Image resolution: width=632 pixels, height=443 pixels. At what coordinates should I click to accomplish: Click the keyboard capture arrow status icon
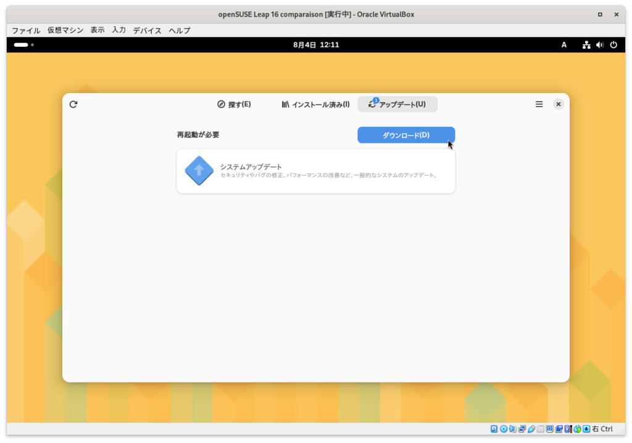pyautogui.click(x=586, y=429)
